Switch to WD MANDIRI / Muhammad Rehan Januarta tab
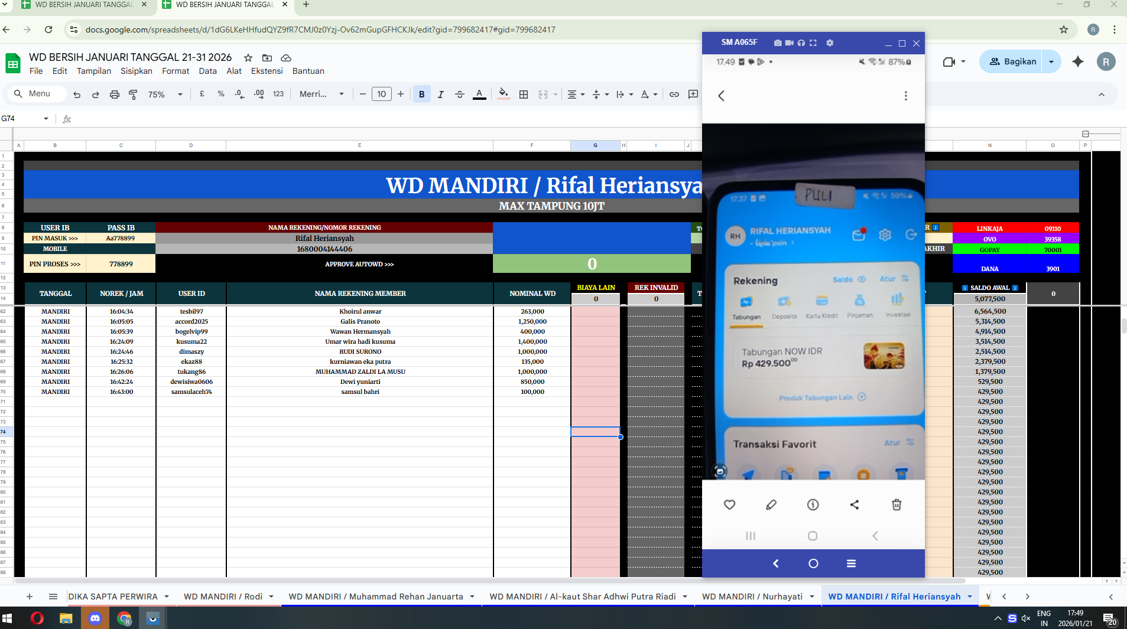The image size is (1127, 629). pyautogui.click(x=376, y=597)
